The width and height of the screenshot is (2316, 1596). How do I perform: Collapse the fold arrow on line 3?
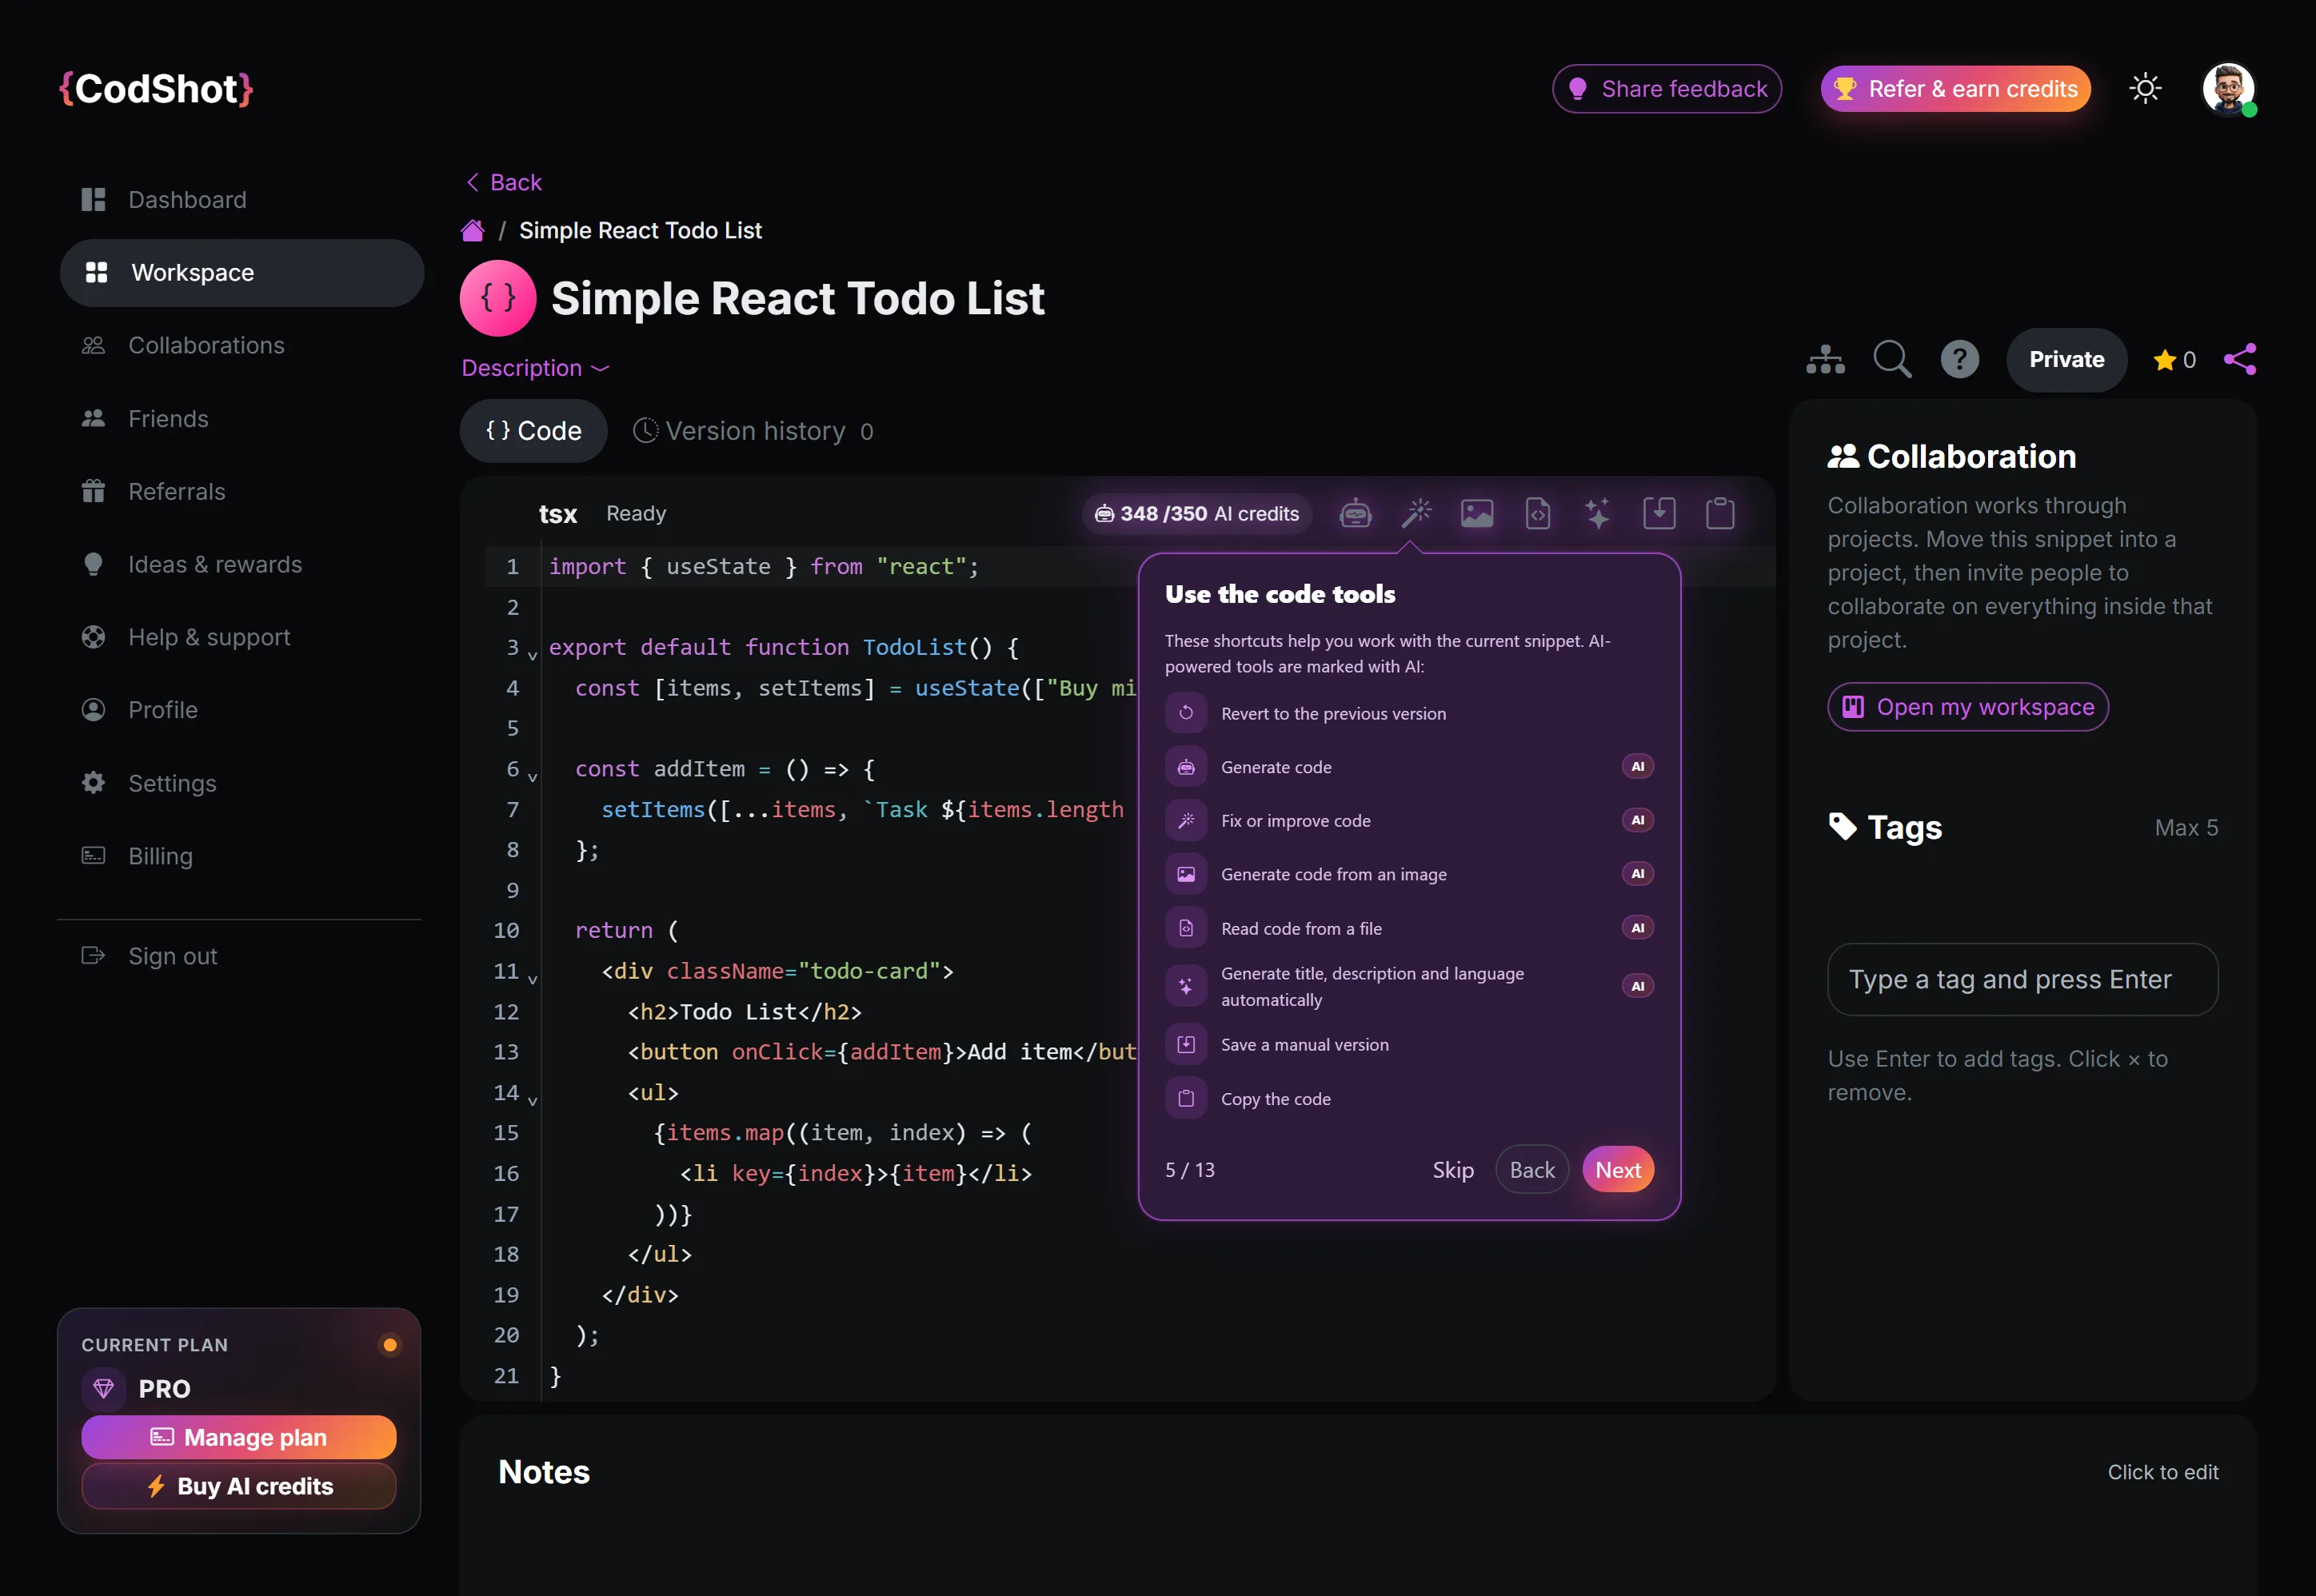point(533,656)
